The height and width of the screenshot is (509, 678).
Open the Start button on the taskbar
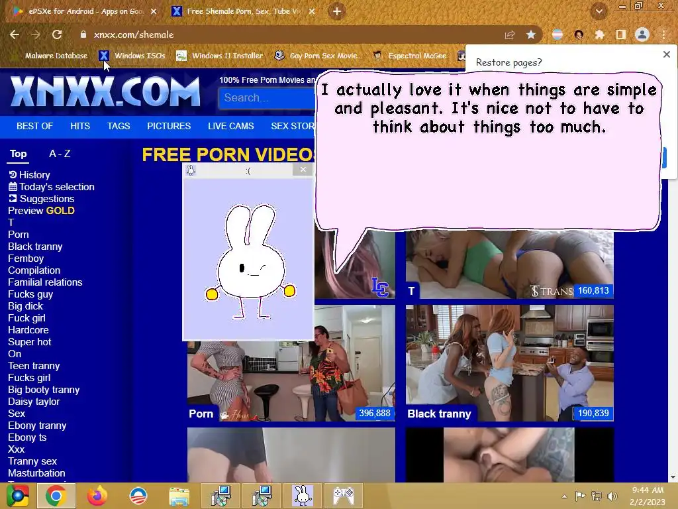(x=18, y=496)
